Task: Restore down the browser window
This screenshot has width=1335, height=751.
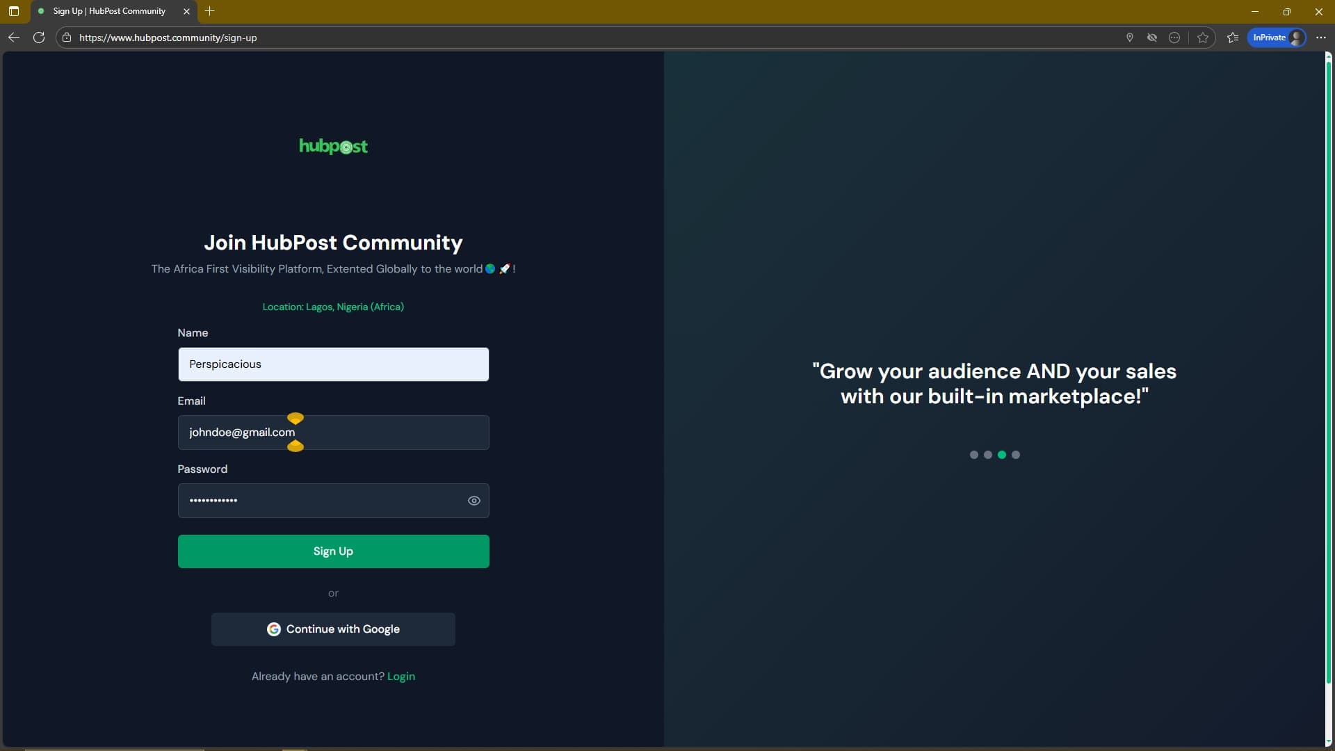Action: click(1287, 11)
